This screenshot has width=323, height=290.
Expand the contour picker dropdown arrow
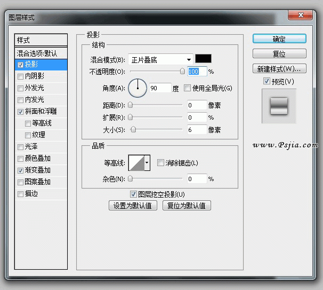click(x=147, y=163)
